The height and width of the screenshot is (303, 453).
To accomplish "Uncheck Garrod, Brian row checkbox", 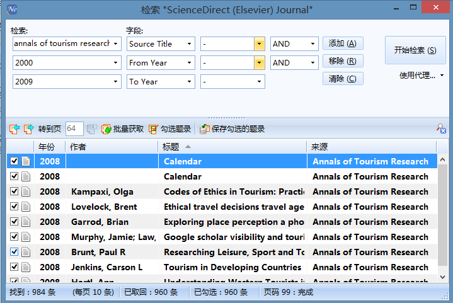I will (14, 221).
